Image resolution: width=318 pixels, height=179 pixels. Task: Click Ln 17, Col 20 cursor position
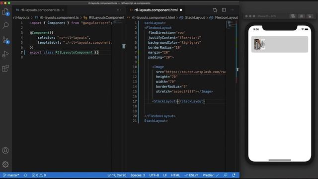pyautogui.click(x=117, y=175)
